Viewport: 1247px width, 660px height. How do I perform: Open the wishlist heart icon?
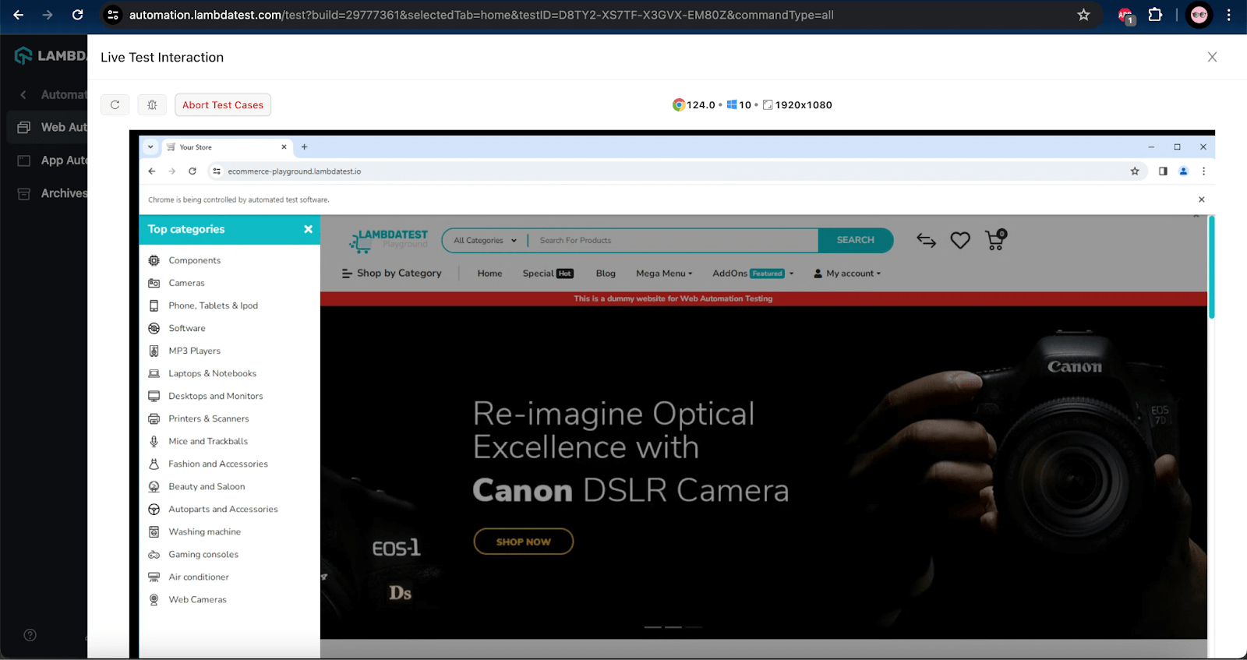click(960, 241)
